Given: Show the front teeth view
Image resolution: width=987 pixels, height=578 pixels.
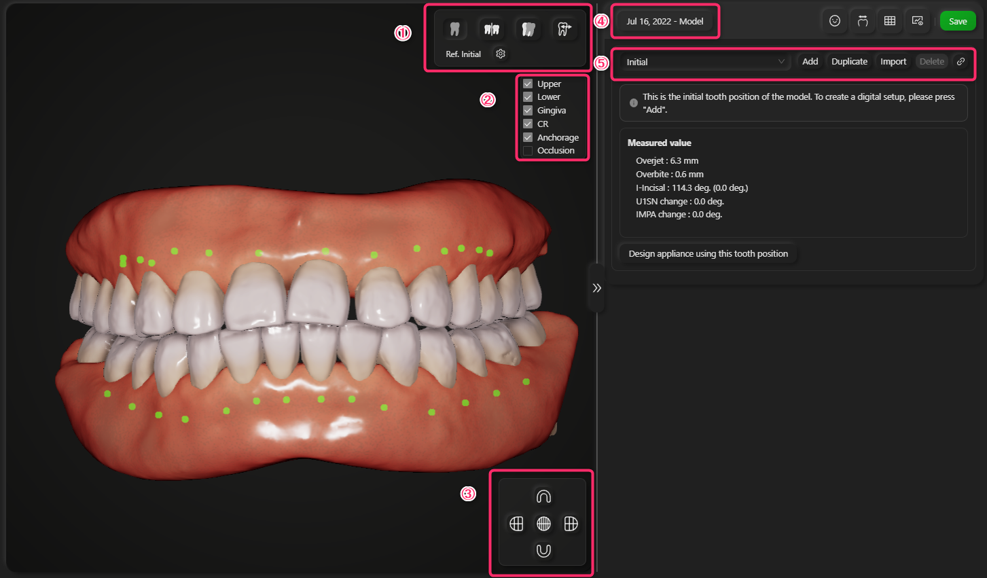Looking at the screenshot, I should [543, 524].
